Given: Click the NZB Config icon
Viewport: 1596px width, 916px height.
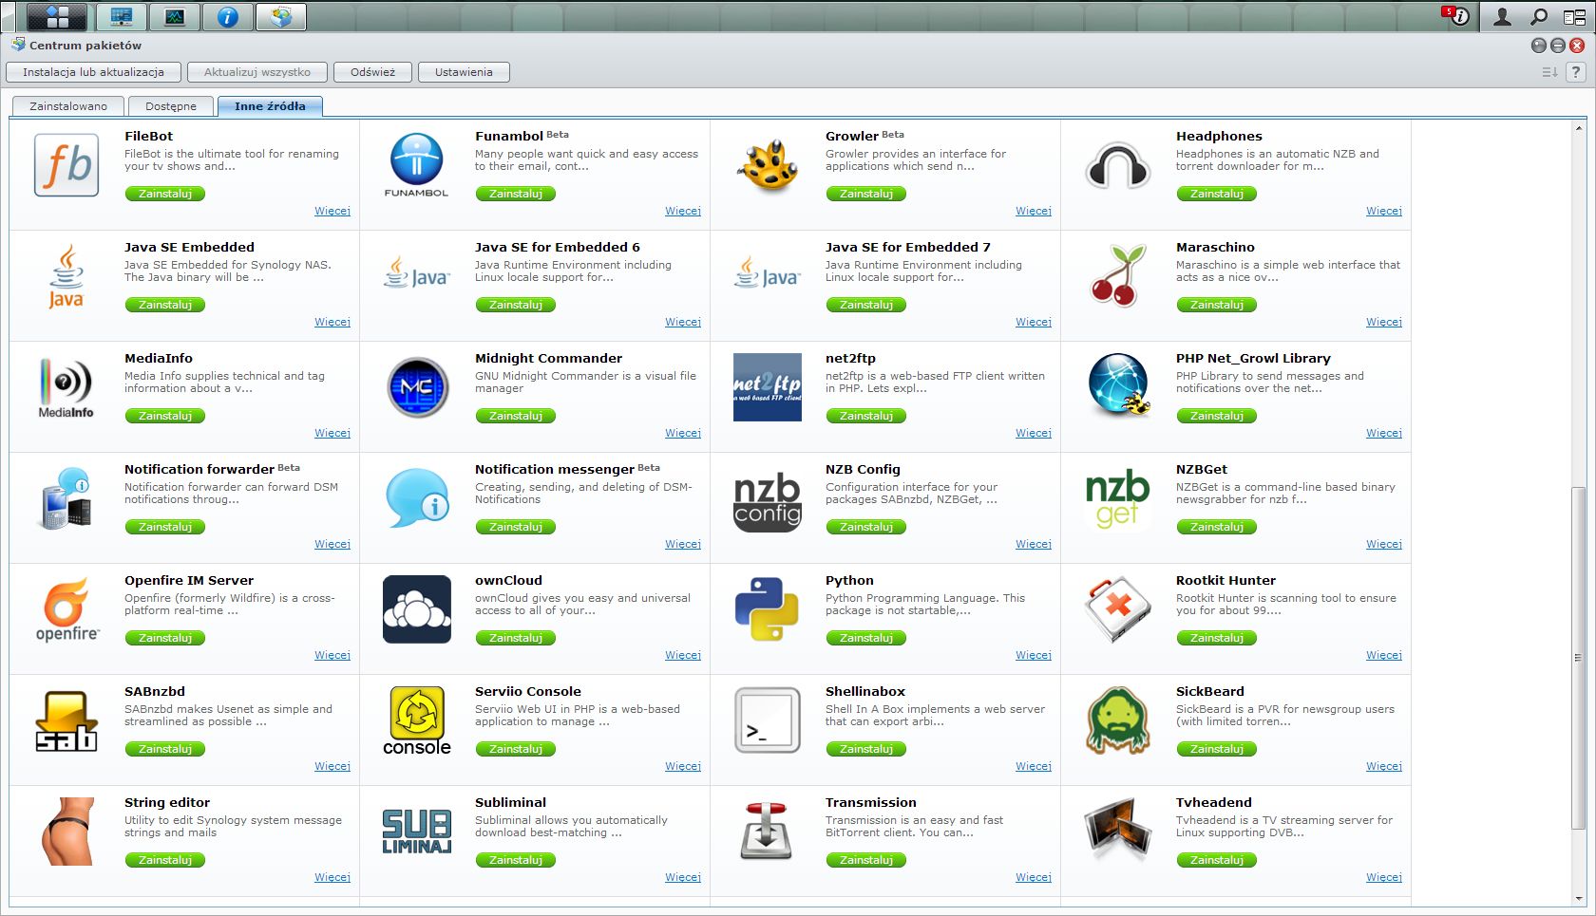Looking at the screenshot, I should tap(768, 502).
